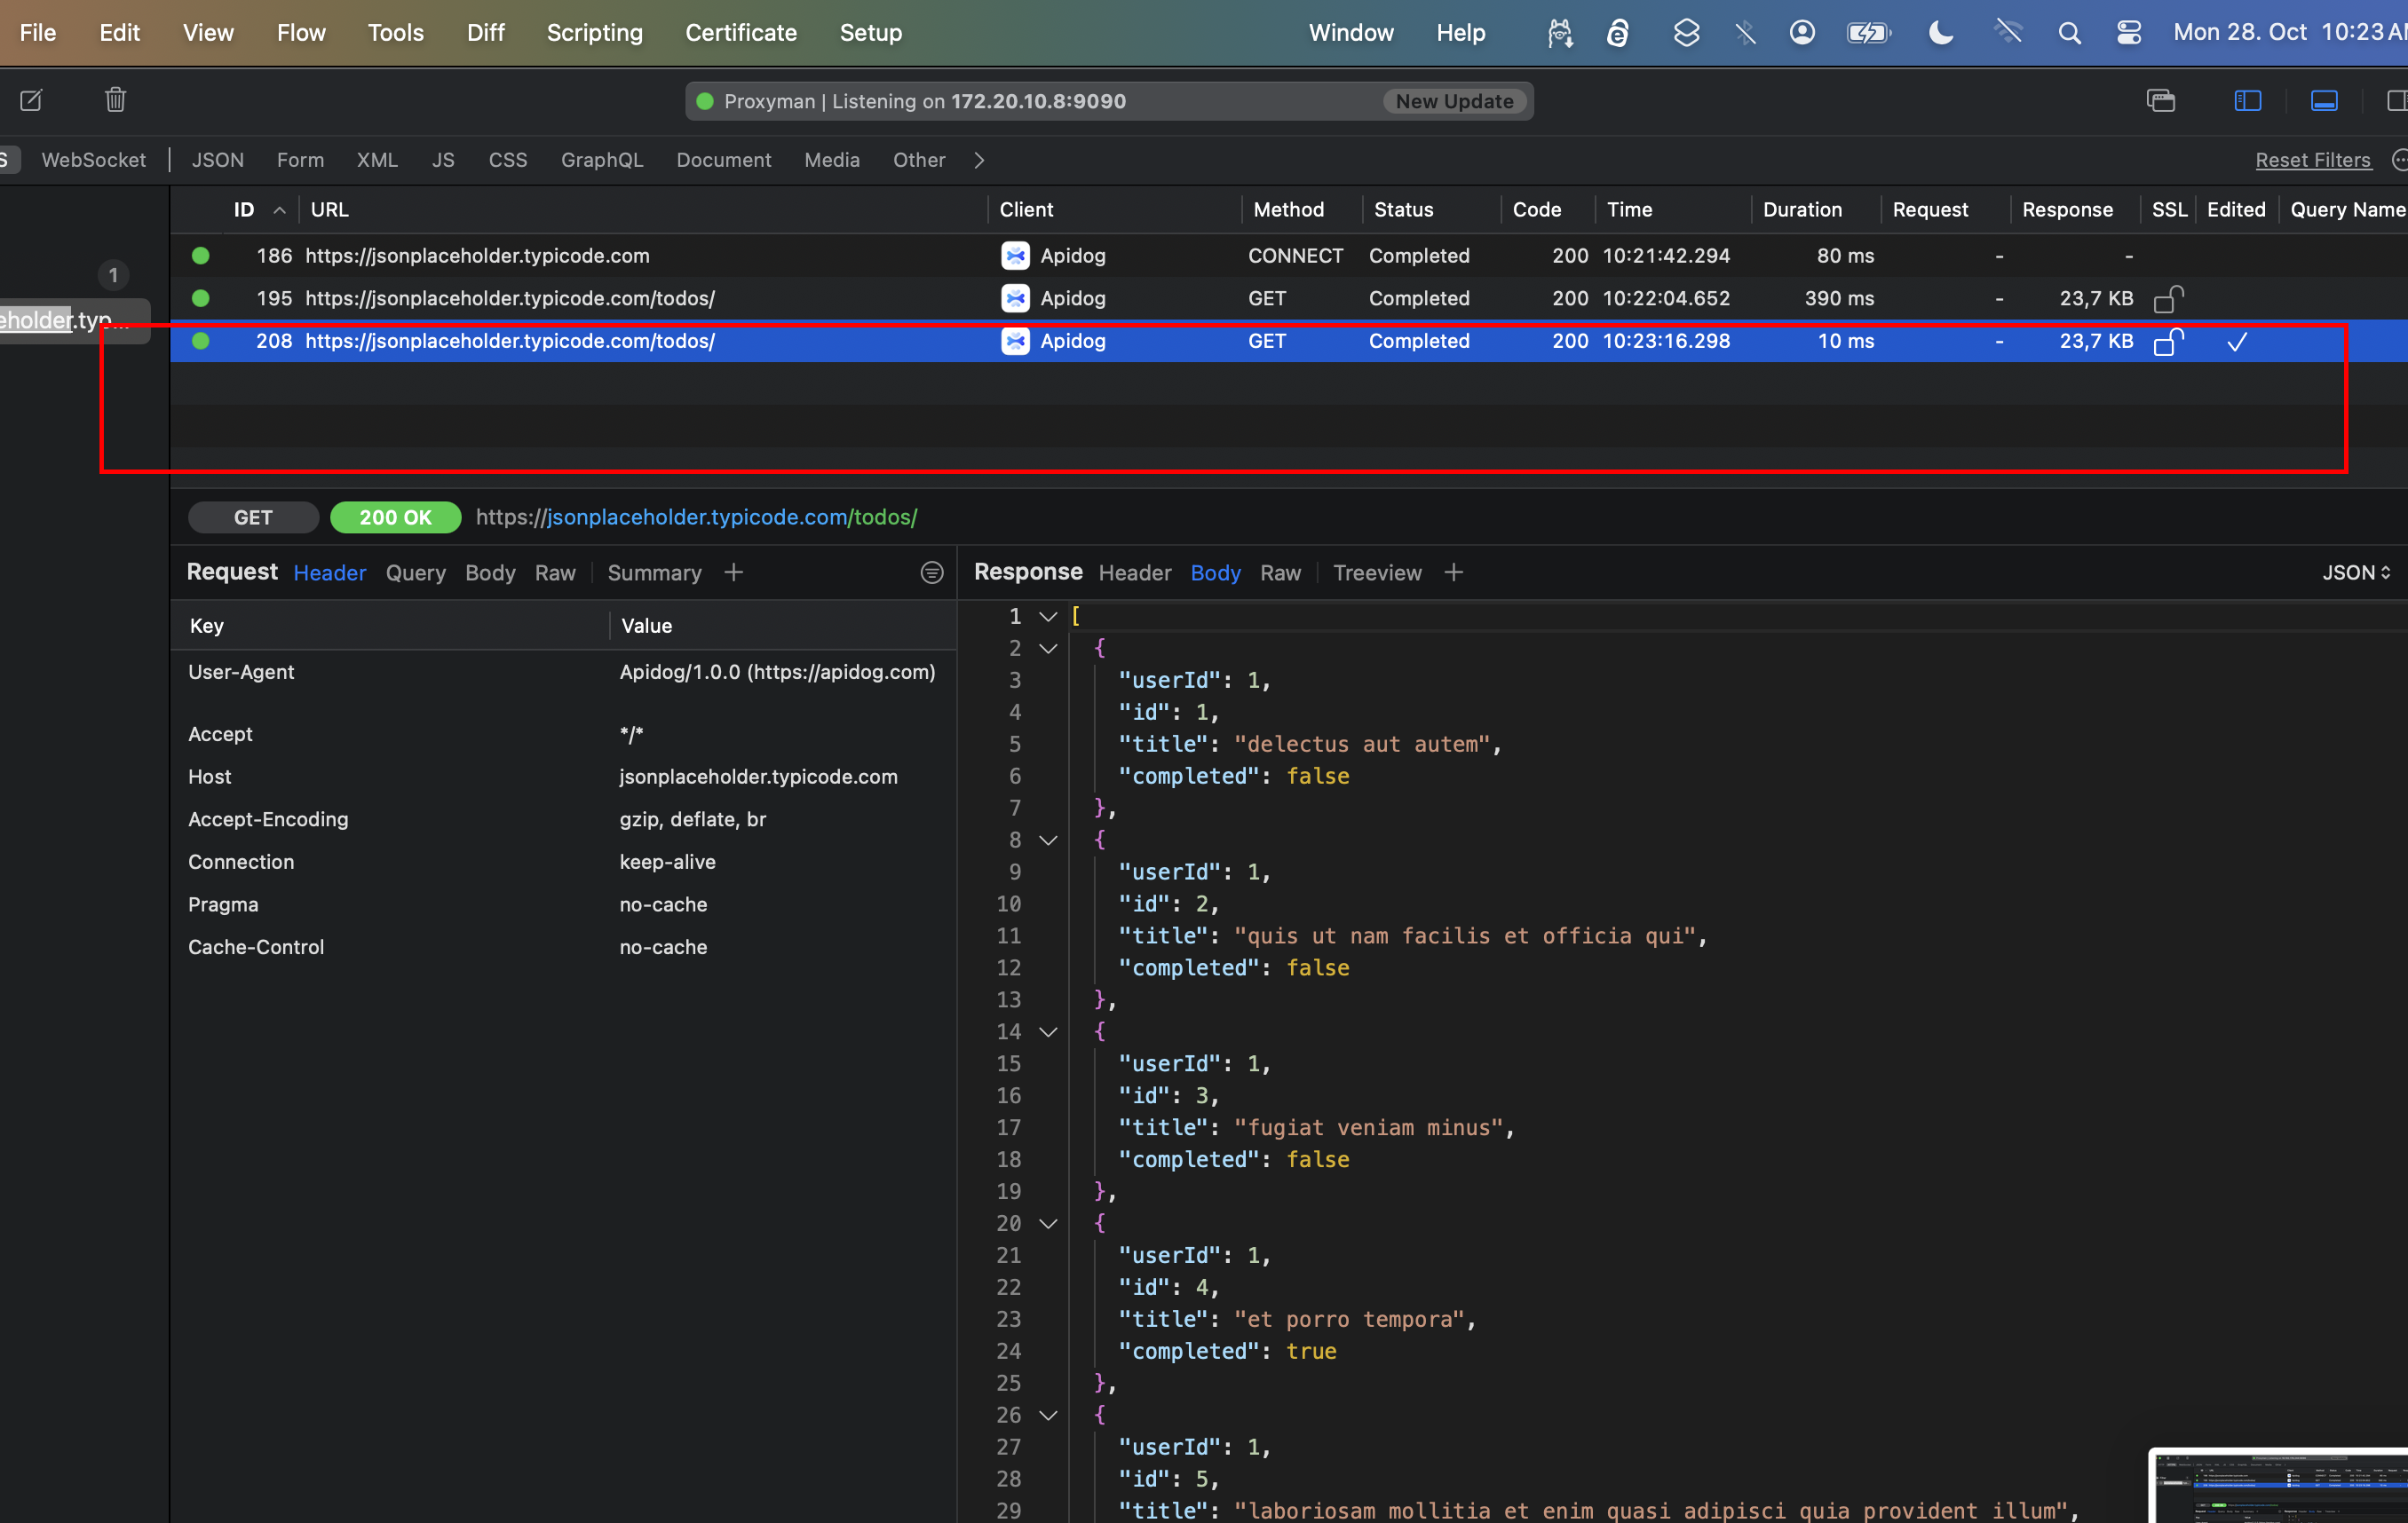Add new Response tab with plus icon
Screen dimensions: 2408x1523
pyautogui.click(x=1453, y=572)
